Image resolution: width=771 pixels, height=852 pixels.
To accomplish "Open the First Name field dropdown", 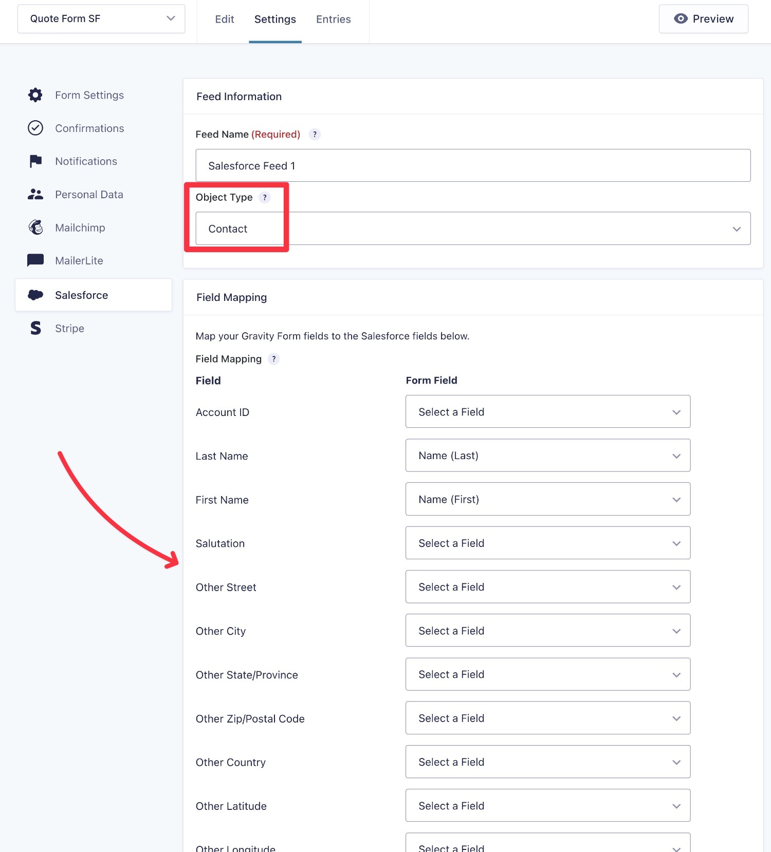I will [548, 499].
